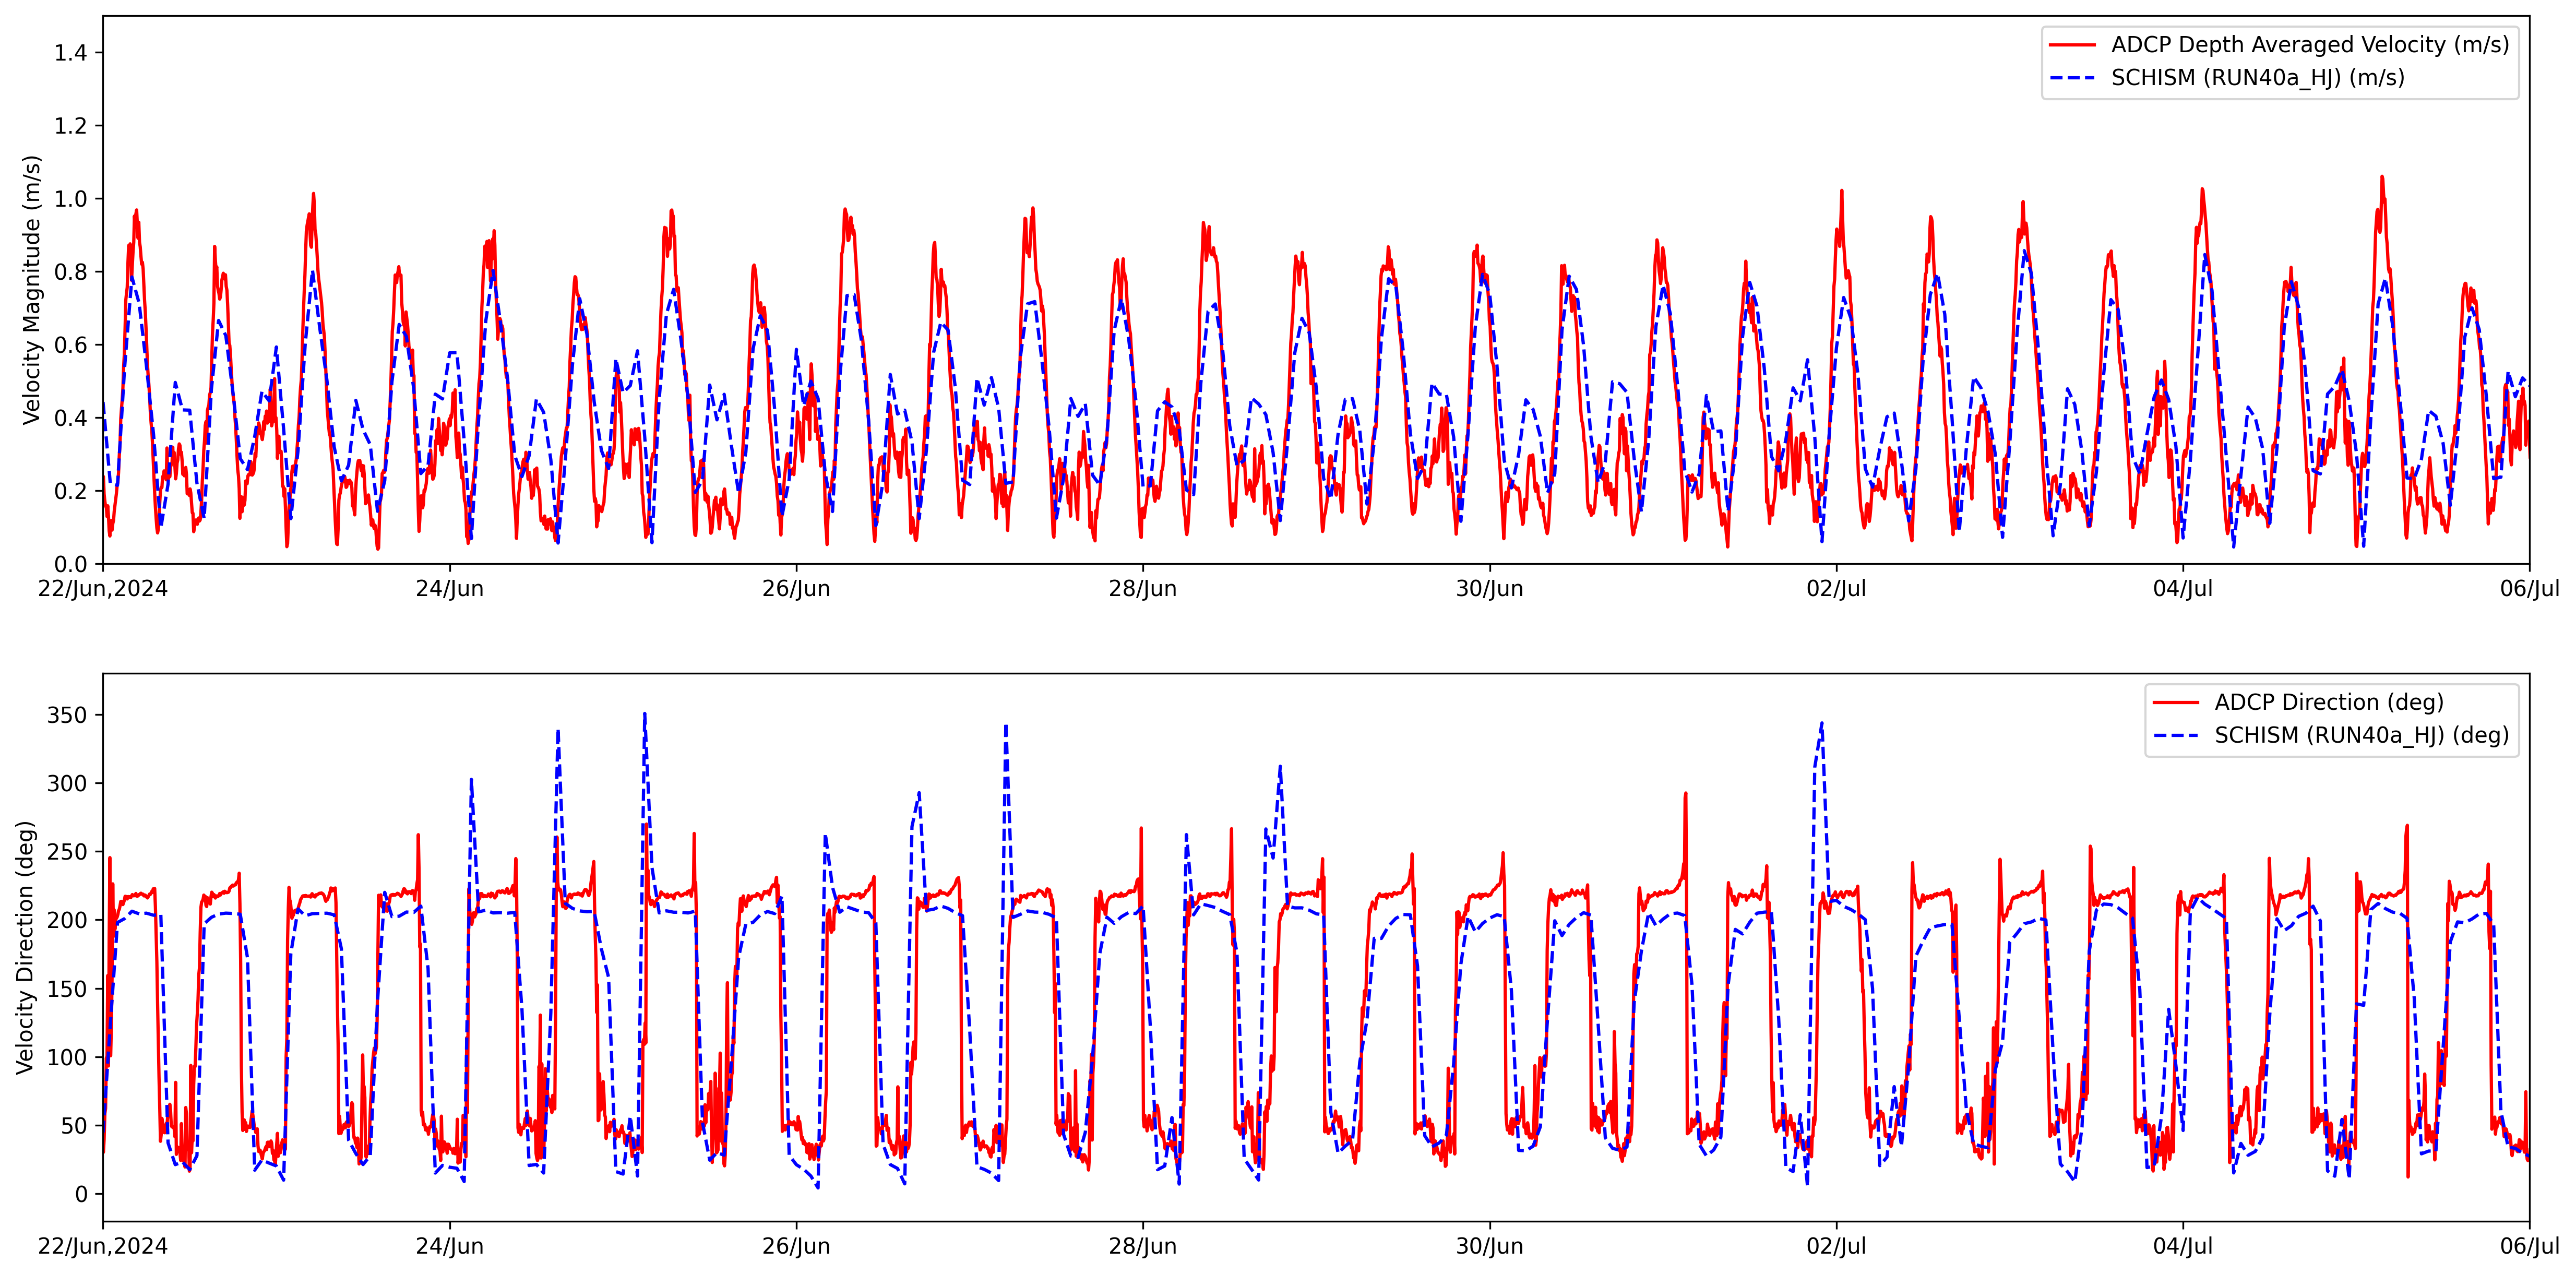Click the Velocity Magnitude (m/s) axis label
The image size is (2576, 1274).
(x=32, y=290)
